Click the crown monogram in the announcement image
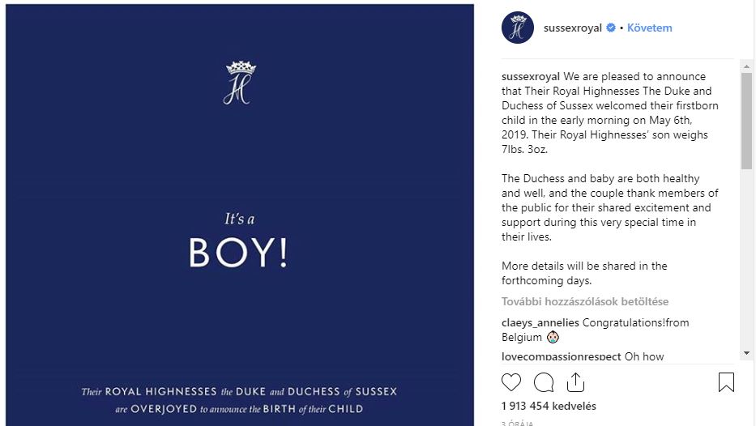Image resolution: width=756 pixels, height=426 pixels. [x=241, y=83]
